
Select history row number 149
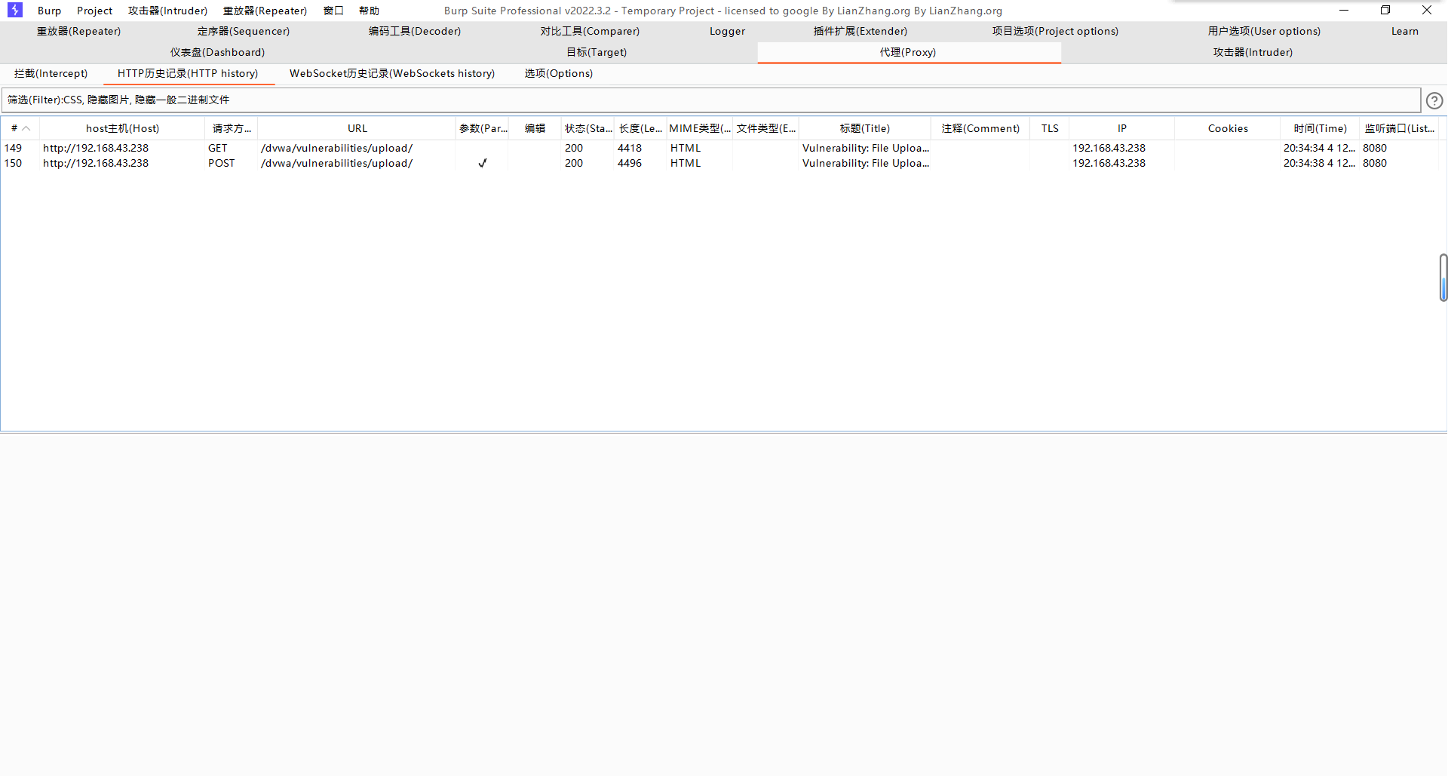pos(14,148)
